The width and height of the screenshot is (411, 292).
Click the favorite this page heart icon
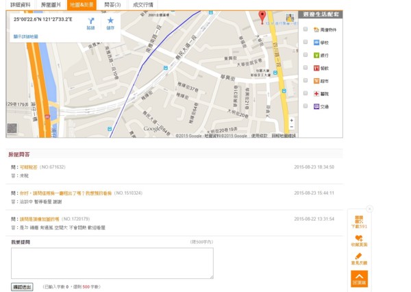[359, 240]
